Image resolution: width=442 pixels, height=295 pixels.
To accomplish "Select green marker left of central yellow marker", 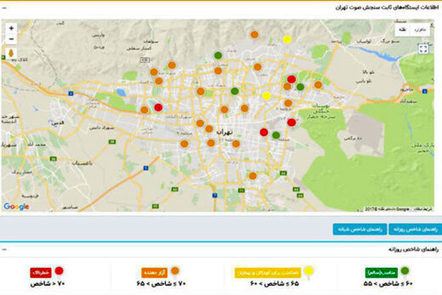I will pyautogui.click(x=234, y=91).
